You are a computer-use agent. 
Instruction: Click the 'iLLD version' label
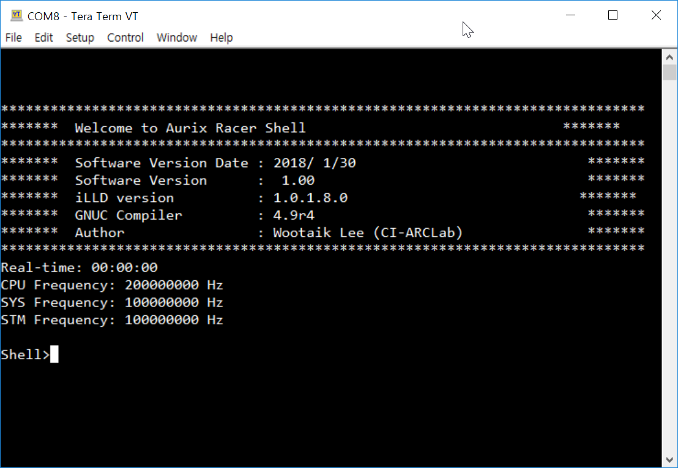125,198
